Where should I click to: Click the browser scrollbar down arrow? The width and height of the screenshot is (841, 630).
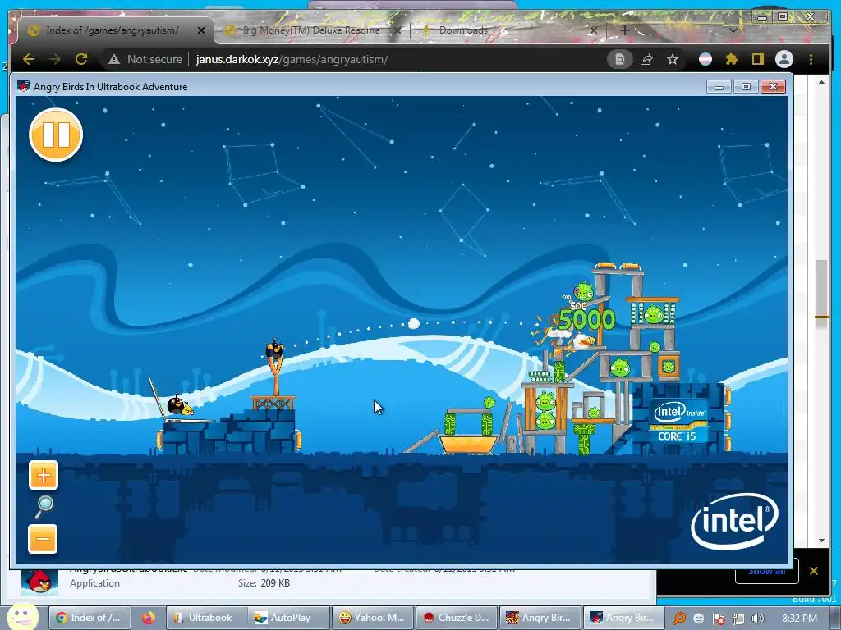(x=821, y=541)
